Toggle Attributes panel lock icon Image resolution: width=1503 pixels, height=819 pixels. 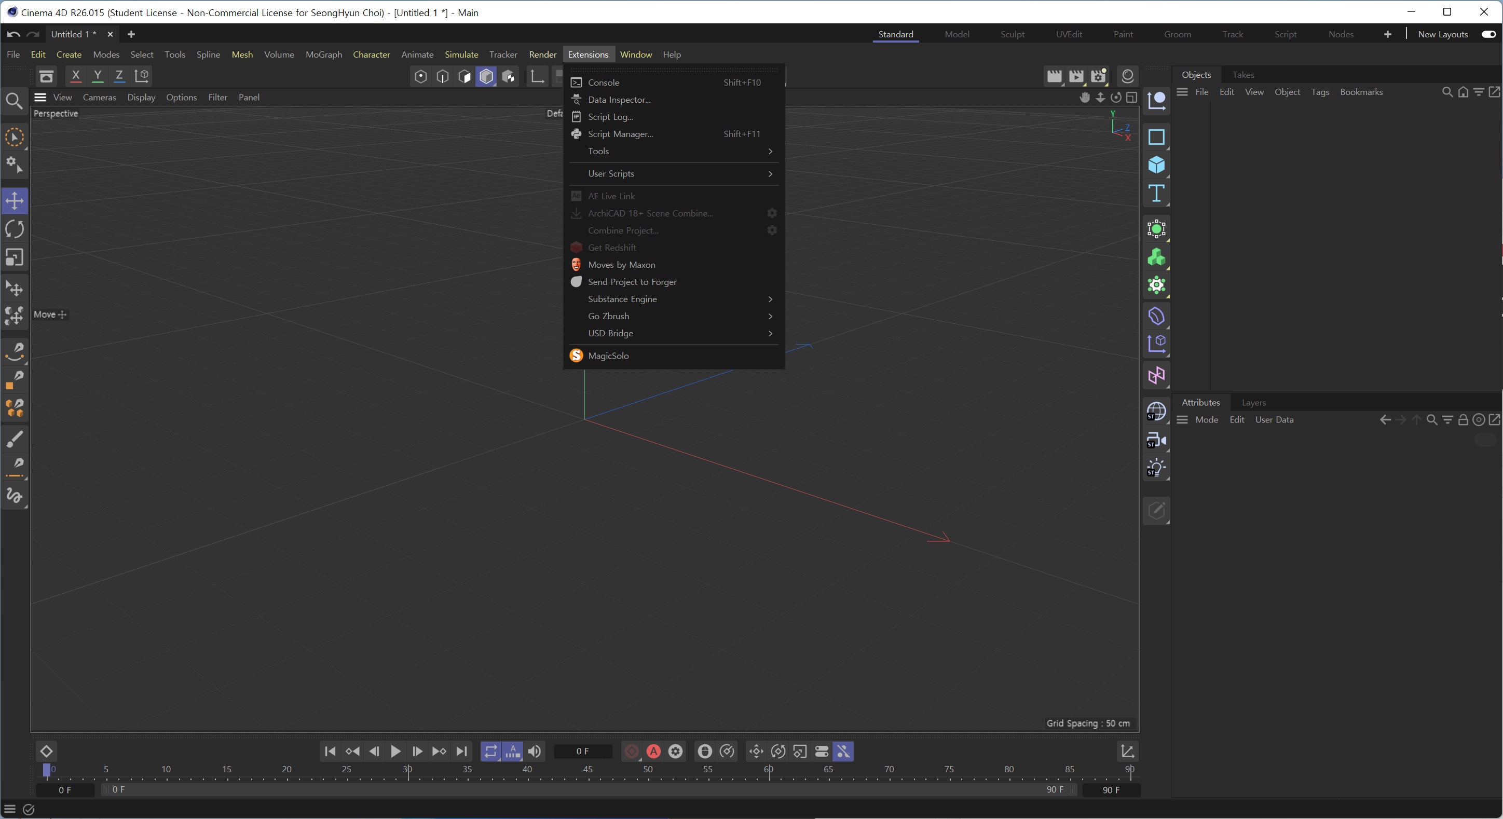tap(1463, 420)
